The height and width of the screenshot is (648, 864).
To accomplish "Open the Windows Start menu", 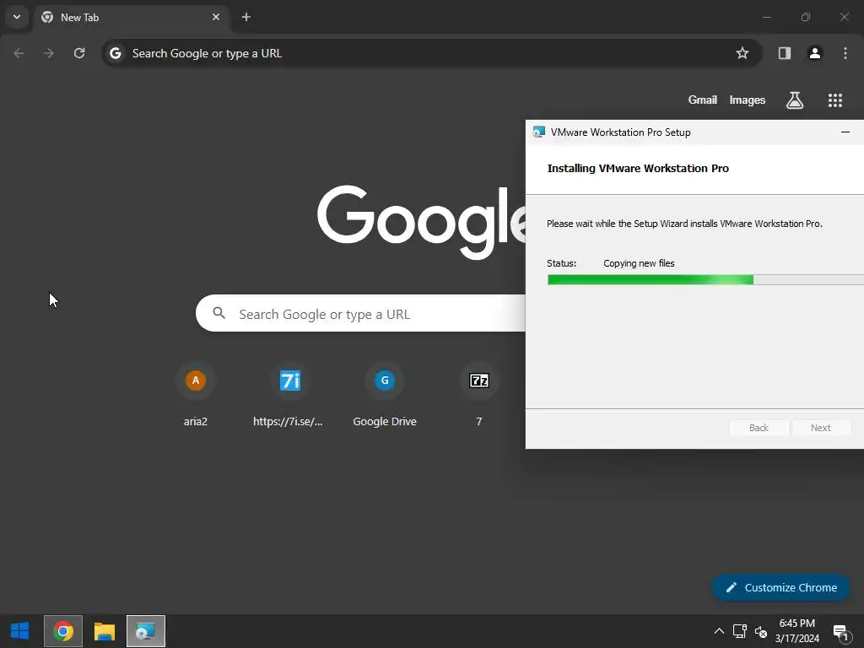I will [20, 631].
